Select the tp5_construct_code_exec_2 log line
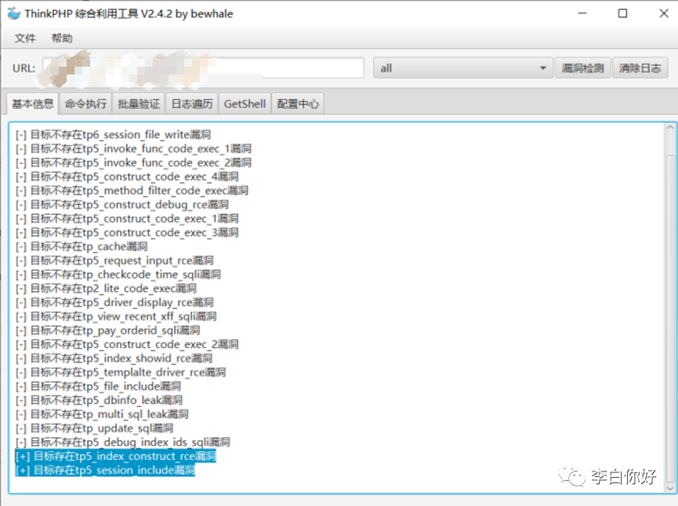This screenshot has width=678, height=506. 127,344
